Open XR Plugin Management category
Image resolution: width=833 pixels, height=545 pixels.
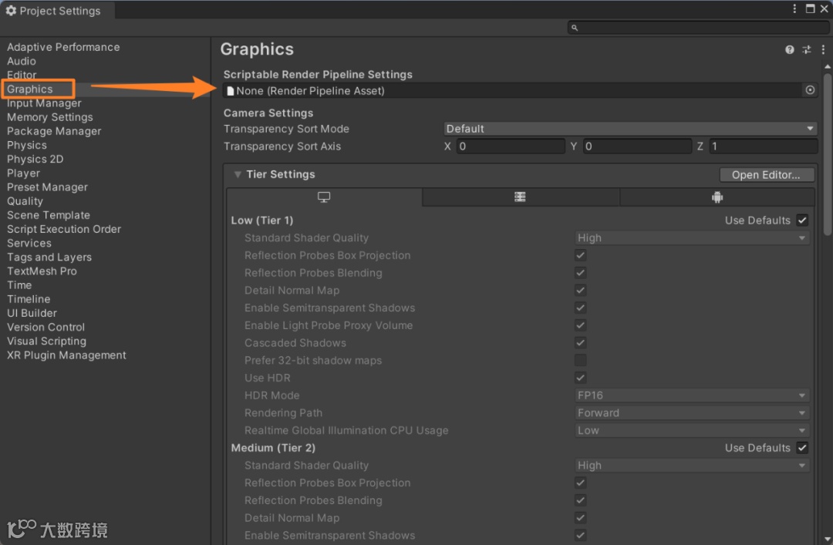point(66,355)
